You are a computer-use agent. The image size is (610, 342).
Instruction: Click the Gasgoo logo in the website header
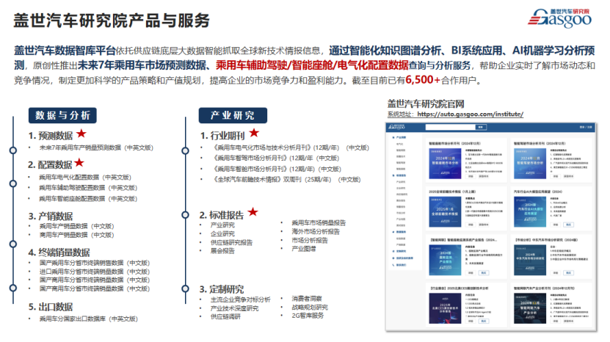397,127
